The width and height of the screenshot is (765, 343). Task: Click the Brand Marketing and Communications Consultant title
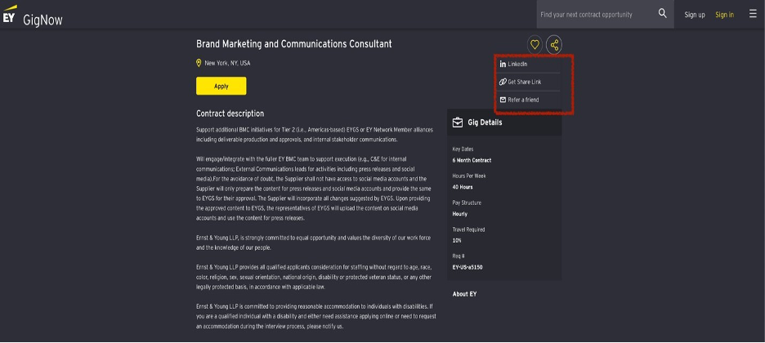pos(293,44)
